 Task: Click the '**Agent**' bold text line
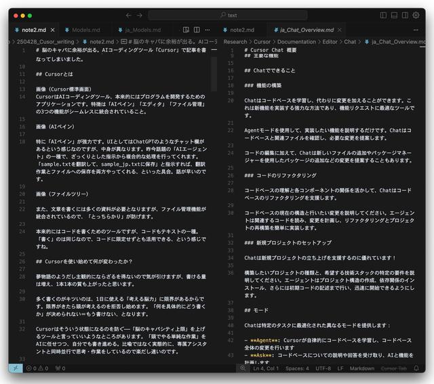[x=265, y=341]
